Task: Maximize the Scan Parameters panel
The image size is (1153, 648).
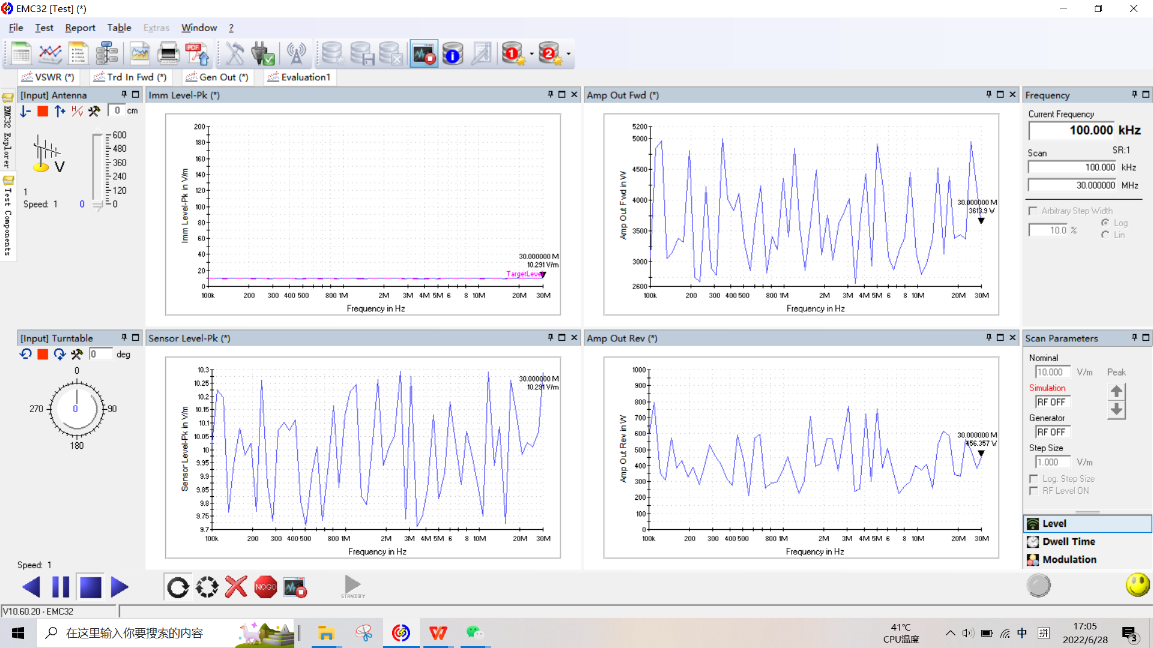Action: pos(1146,337)
